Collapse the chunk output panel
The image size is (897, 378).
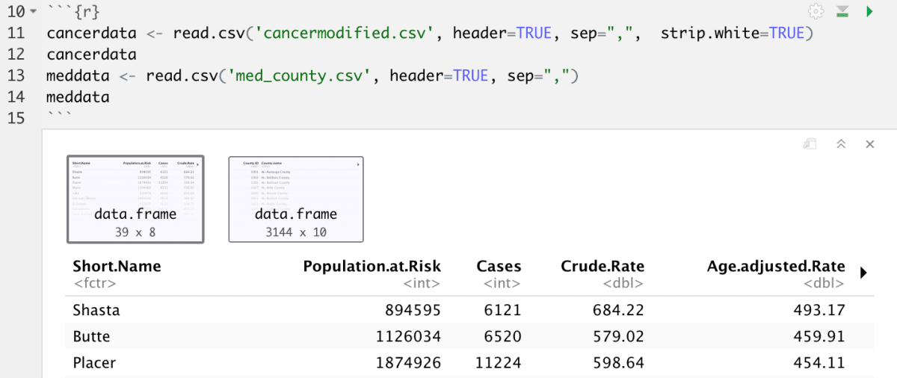pos(841,143)
